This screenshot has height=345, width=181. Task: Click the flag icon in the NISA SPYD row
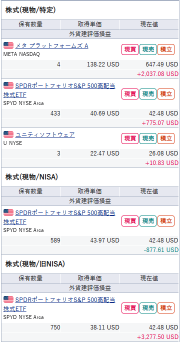pos(8,212)
